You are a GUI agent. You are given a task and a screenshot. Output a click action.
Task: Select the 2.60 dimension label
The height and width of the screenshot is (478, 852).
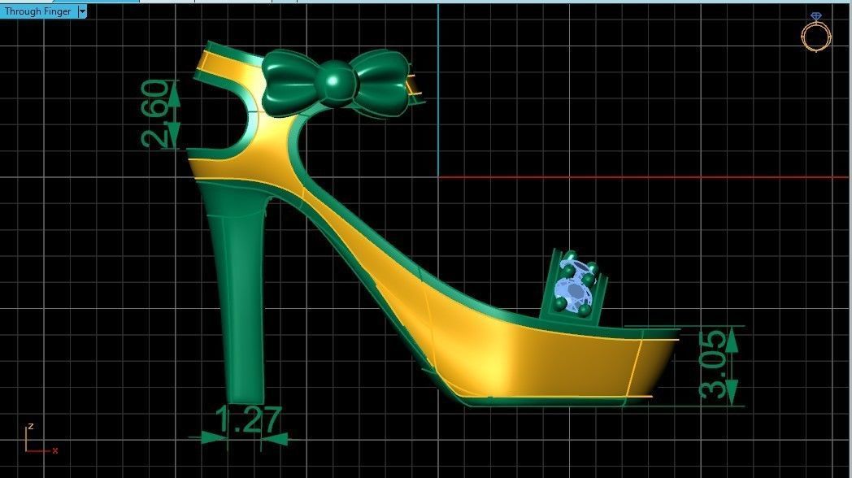[154, 114]
